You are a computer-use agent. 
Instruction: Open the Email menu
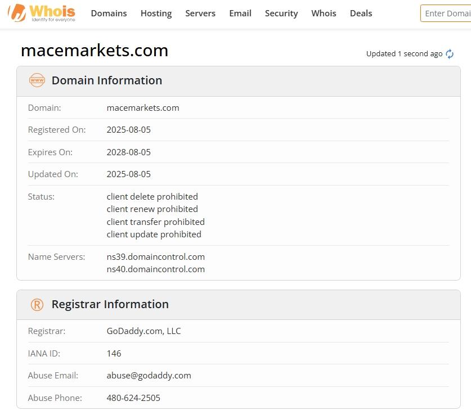click(x=240, y=13)
